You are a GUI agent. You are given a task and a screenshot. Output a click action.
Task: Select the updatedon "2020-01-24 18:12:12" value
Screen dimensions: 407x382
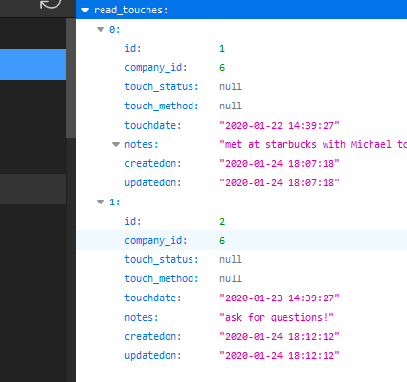(x=280, y=355)
